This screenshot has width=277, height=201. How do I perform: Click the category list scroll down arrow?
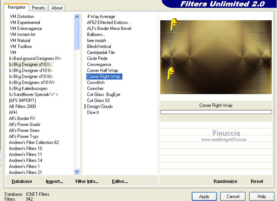[77, 171]
